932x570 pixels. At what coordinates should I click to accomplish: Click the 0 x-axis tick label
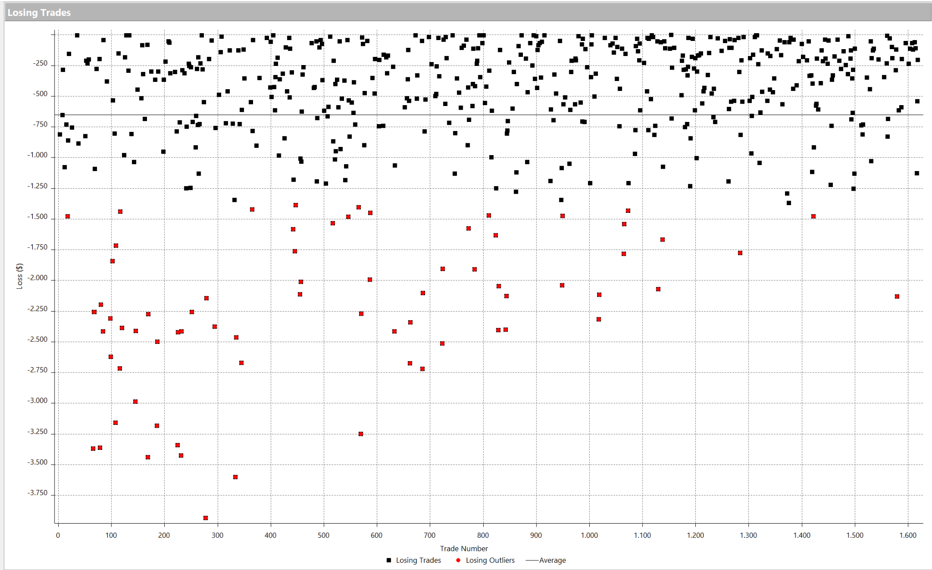click(x=58, y=535)
